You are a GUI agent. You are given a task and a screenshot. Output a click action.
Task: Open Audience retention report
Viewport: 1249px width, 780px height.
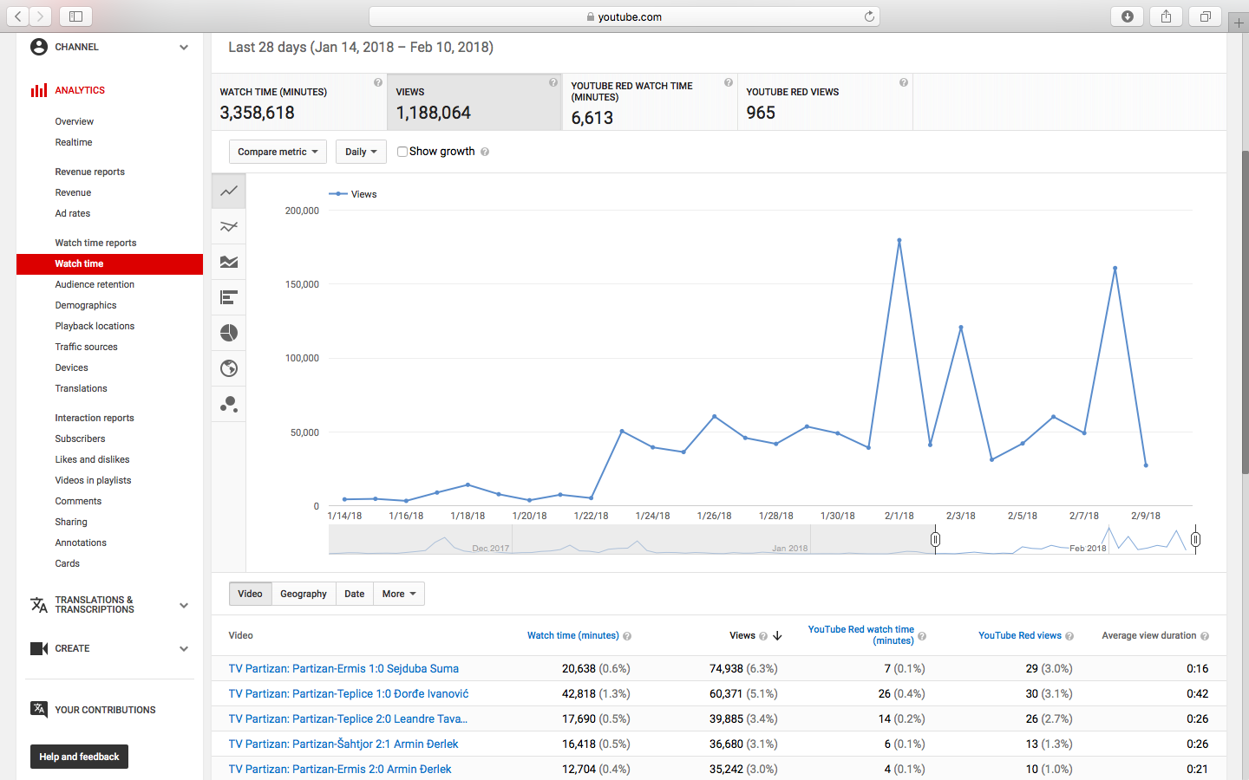click(x=95, y=284)
